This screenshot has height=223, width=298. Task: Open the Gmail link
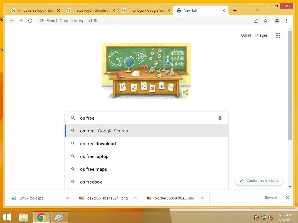point(246,35)
